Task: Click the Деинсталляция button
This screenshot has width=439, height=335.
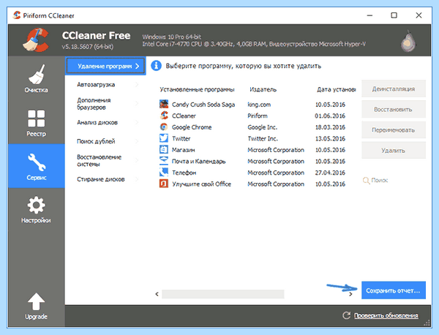Action: coord(394,89)
